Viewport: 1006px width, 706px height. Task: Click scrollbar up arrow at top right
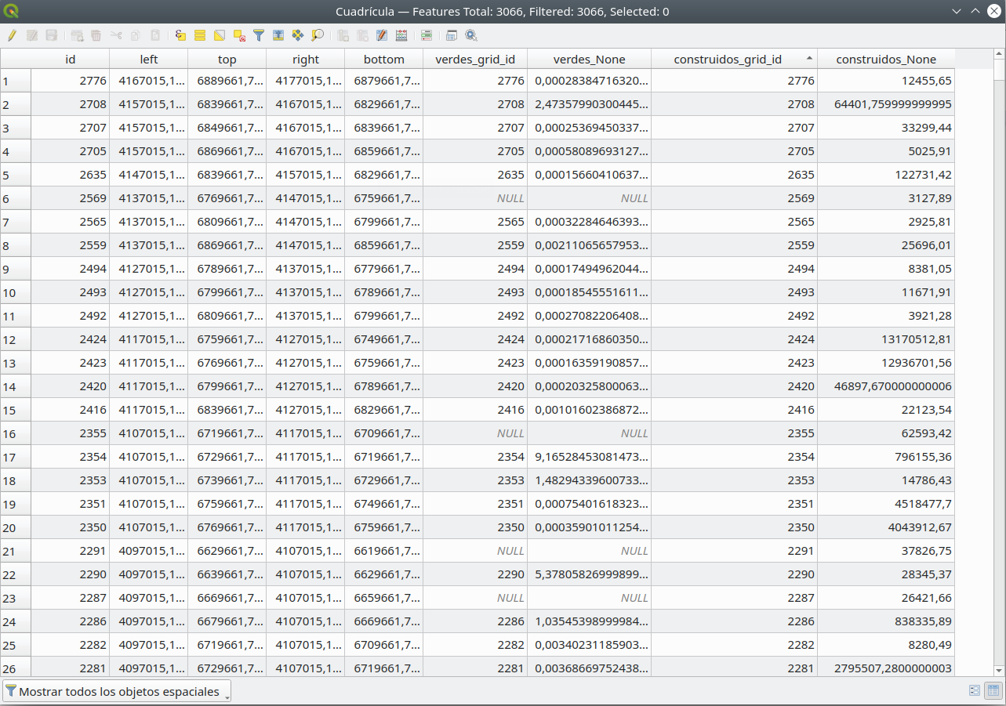coord(999,55)
